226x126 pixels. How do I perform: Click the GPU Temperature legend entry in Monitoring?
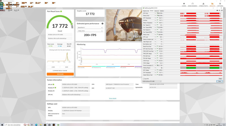coord(113,67)
